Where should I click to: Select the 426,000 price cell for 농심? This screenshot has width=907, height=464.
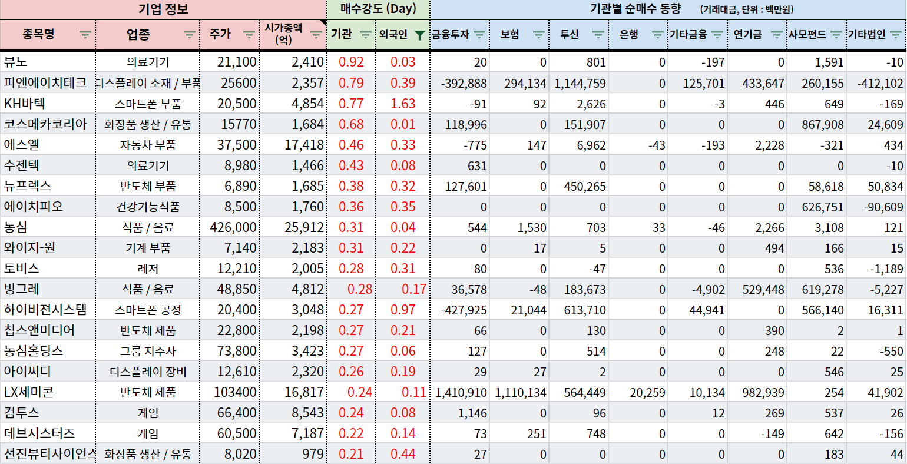coord(230,227)
